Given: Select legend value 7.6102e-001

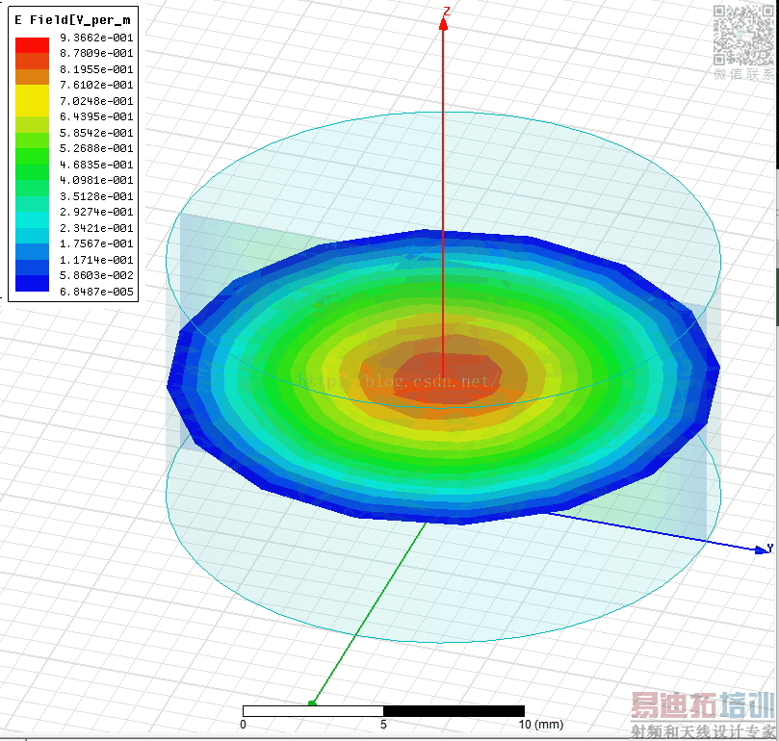Looking at the screenshot, I should (96, 85).
